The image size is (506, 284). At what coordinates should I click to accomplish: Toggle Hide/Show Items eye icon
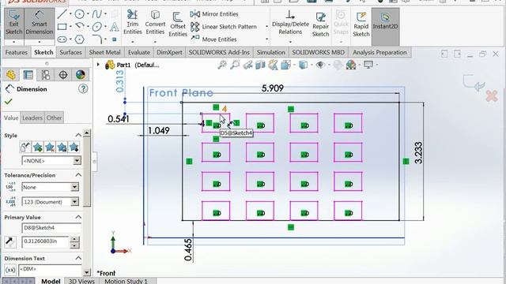click(x=320, y=65)
